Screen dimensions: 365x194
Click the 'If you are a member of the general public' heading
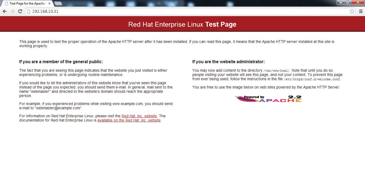(x=61, y=62)
